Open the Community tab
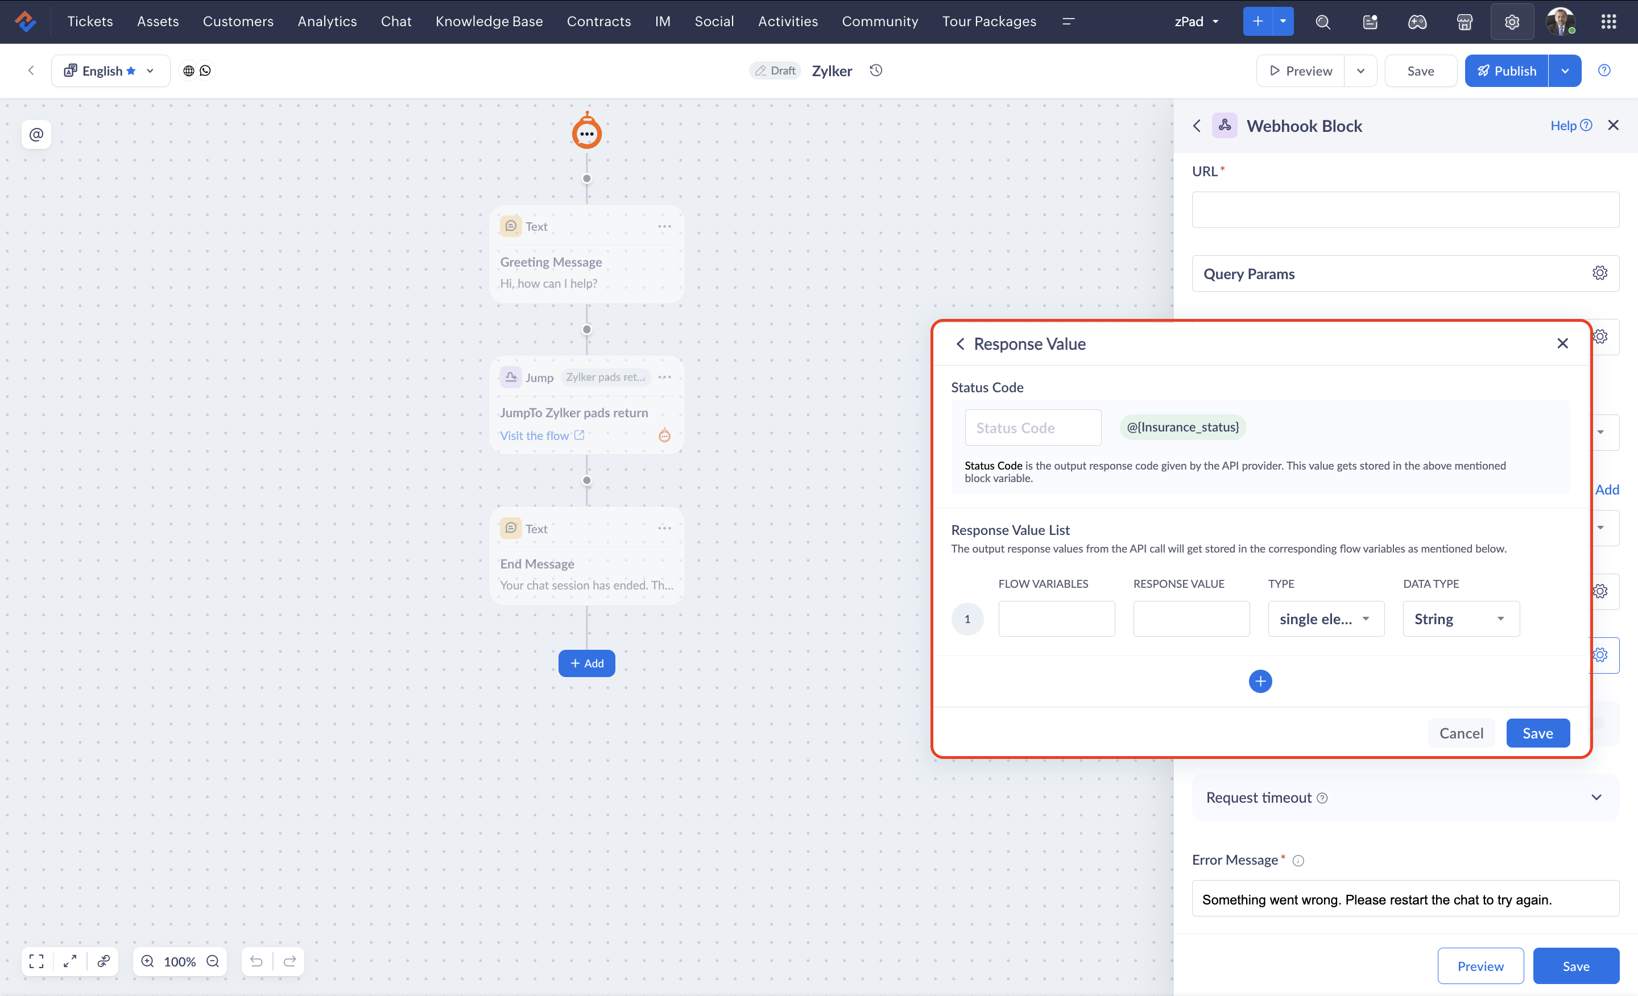1638x996 pixels. (879, 21)
